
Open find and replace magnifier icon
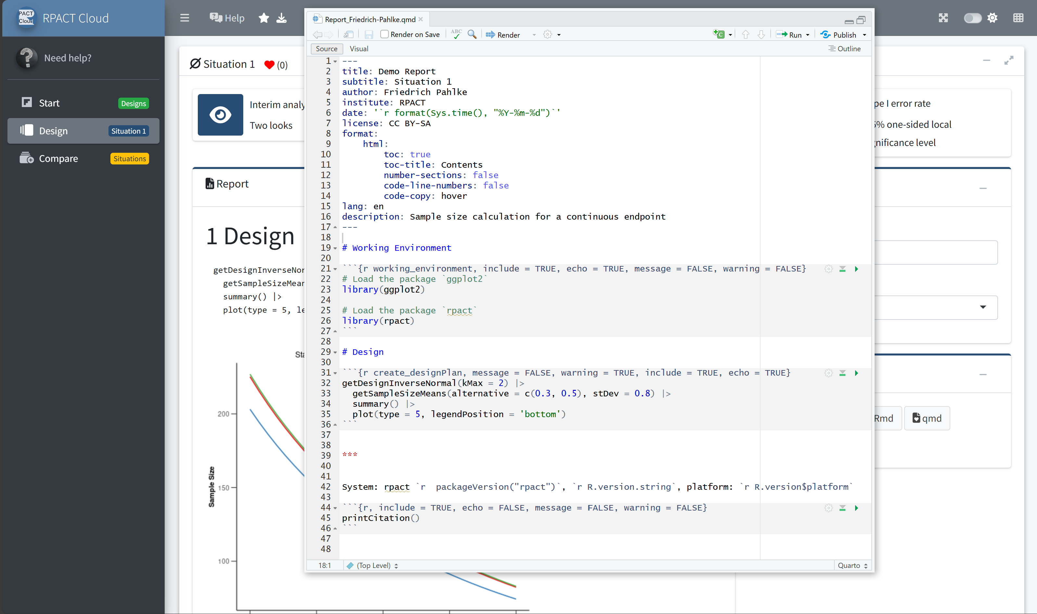point(472,34)
